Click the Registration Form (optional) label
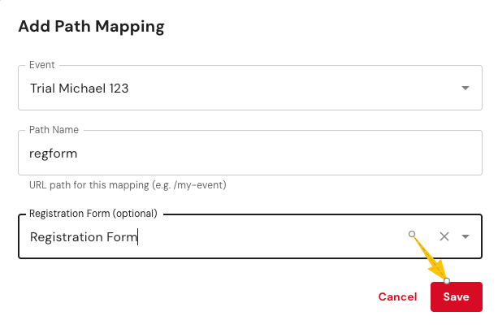Screen dimensions: 498x329 point(93,214)
